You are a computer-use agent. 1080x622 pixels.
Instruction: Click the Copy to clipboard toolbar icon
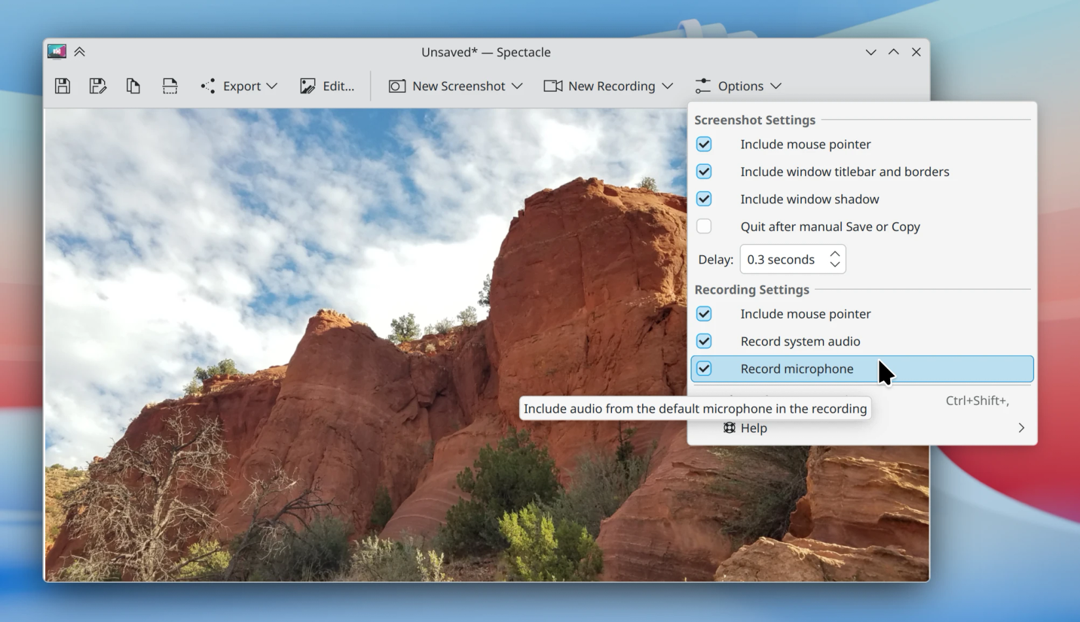(133, 86)
